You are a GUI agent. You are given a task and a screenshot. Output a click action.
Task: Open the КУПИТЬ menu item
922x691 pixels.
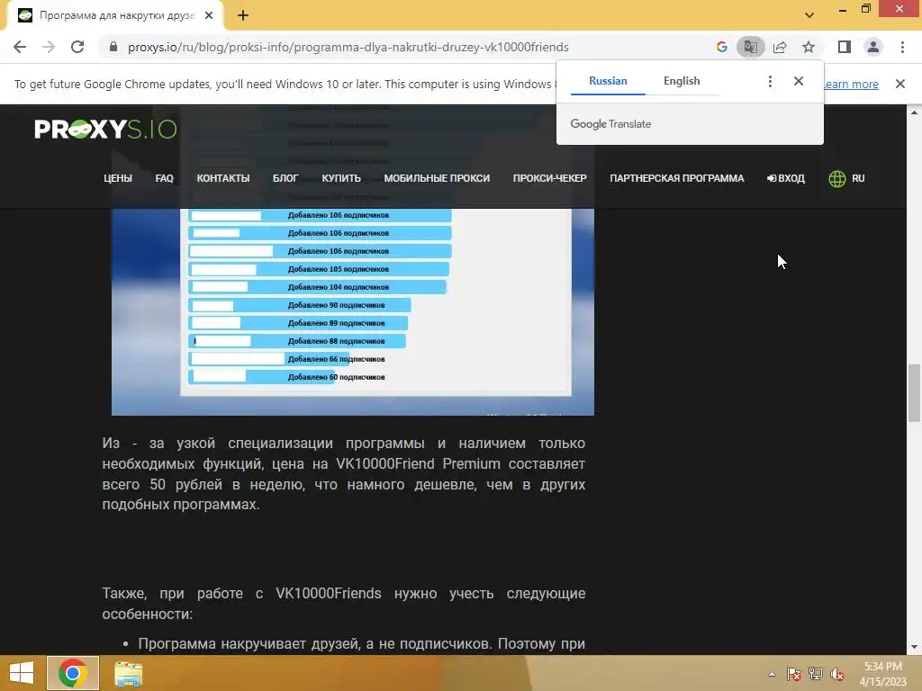click(x=341, y=178)
